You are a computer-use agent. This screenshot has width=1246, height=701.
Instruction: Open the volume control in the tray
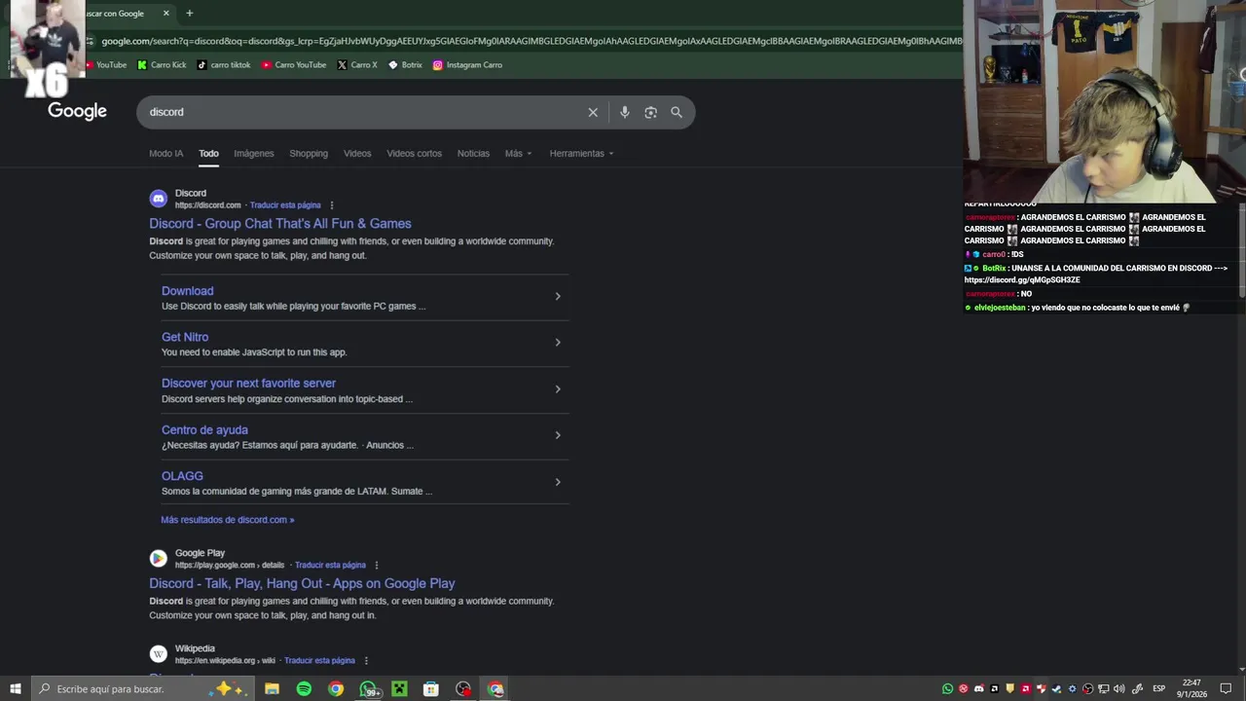[x=1118, y=689]
